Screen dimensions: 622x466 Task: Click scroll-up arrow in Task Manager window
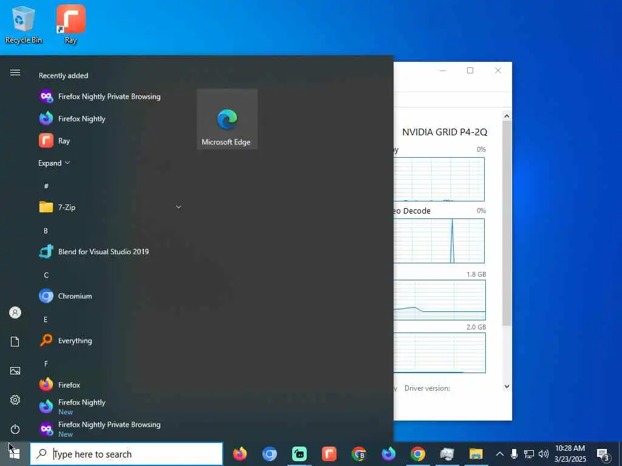pos(507,116)
